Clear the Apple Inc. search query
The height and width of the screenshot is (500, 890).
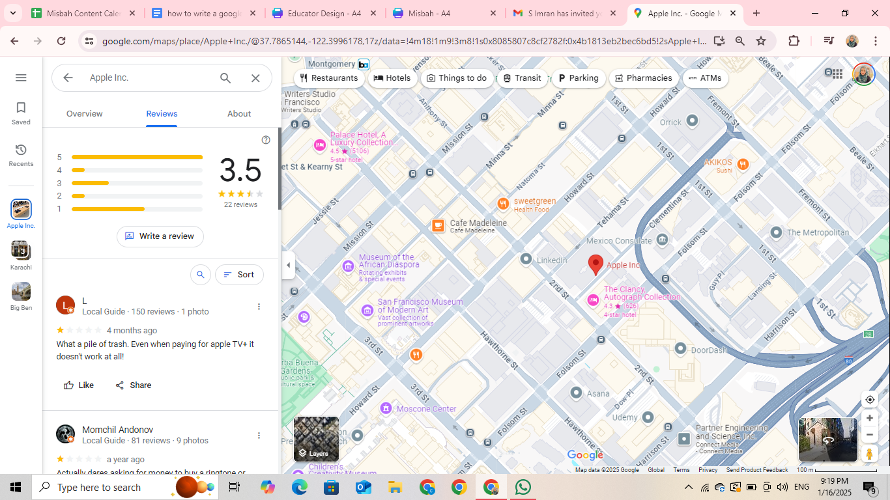[255, 78]
